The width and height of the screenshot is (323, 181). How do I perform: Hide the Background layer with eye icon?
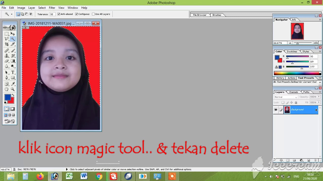tap(276, 110)
